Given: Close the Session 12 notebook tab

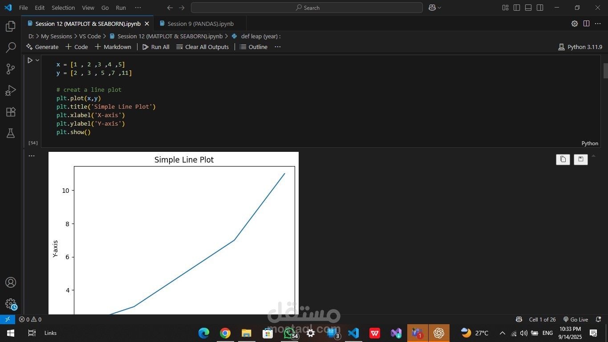Looking at the screenshot, I should pyautogui.click(x=147, y=24).
